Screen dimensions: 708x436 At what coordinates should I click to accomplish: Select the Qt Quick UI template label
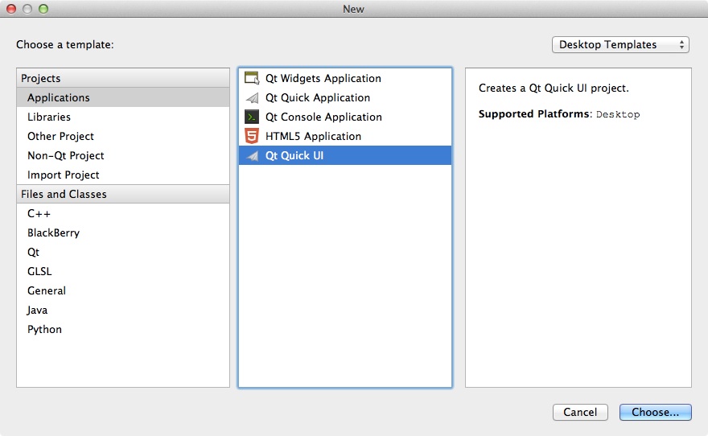[294, 156]
